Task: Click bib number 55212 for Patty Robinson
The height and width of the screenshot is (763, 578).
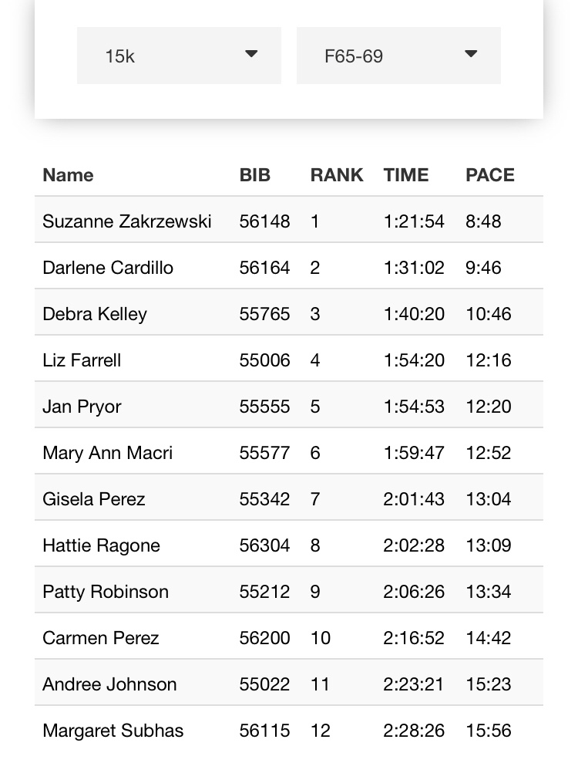Action: pyautogui.click(x=264, y=592)
